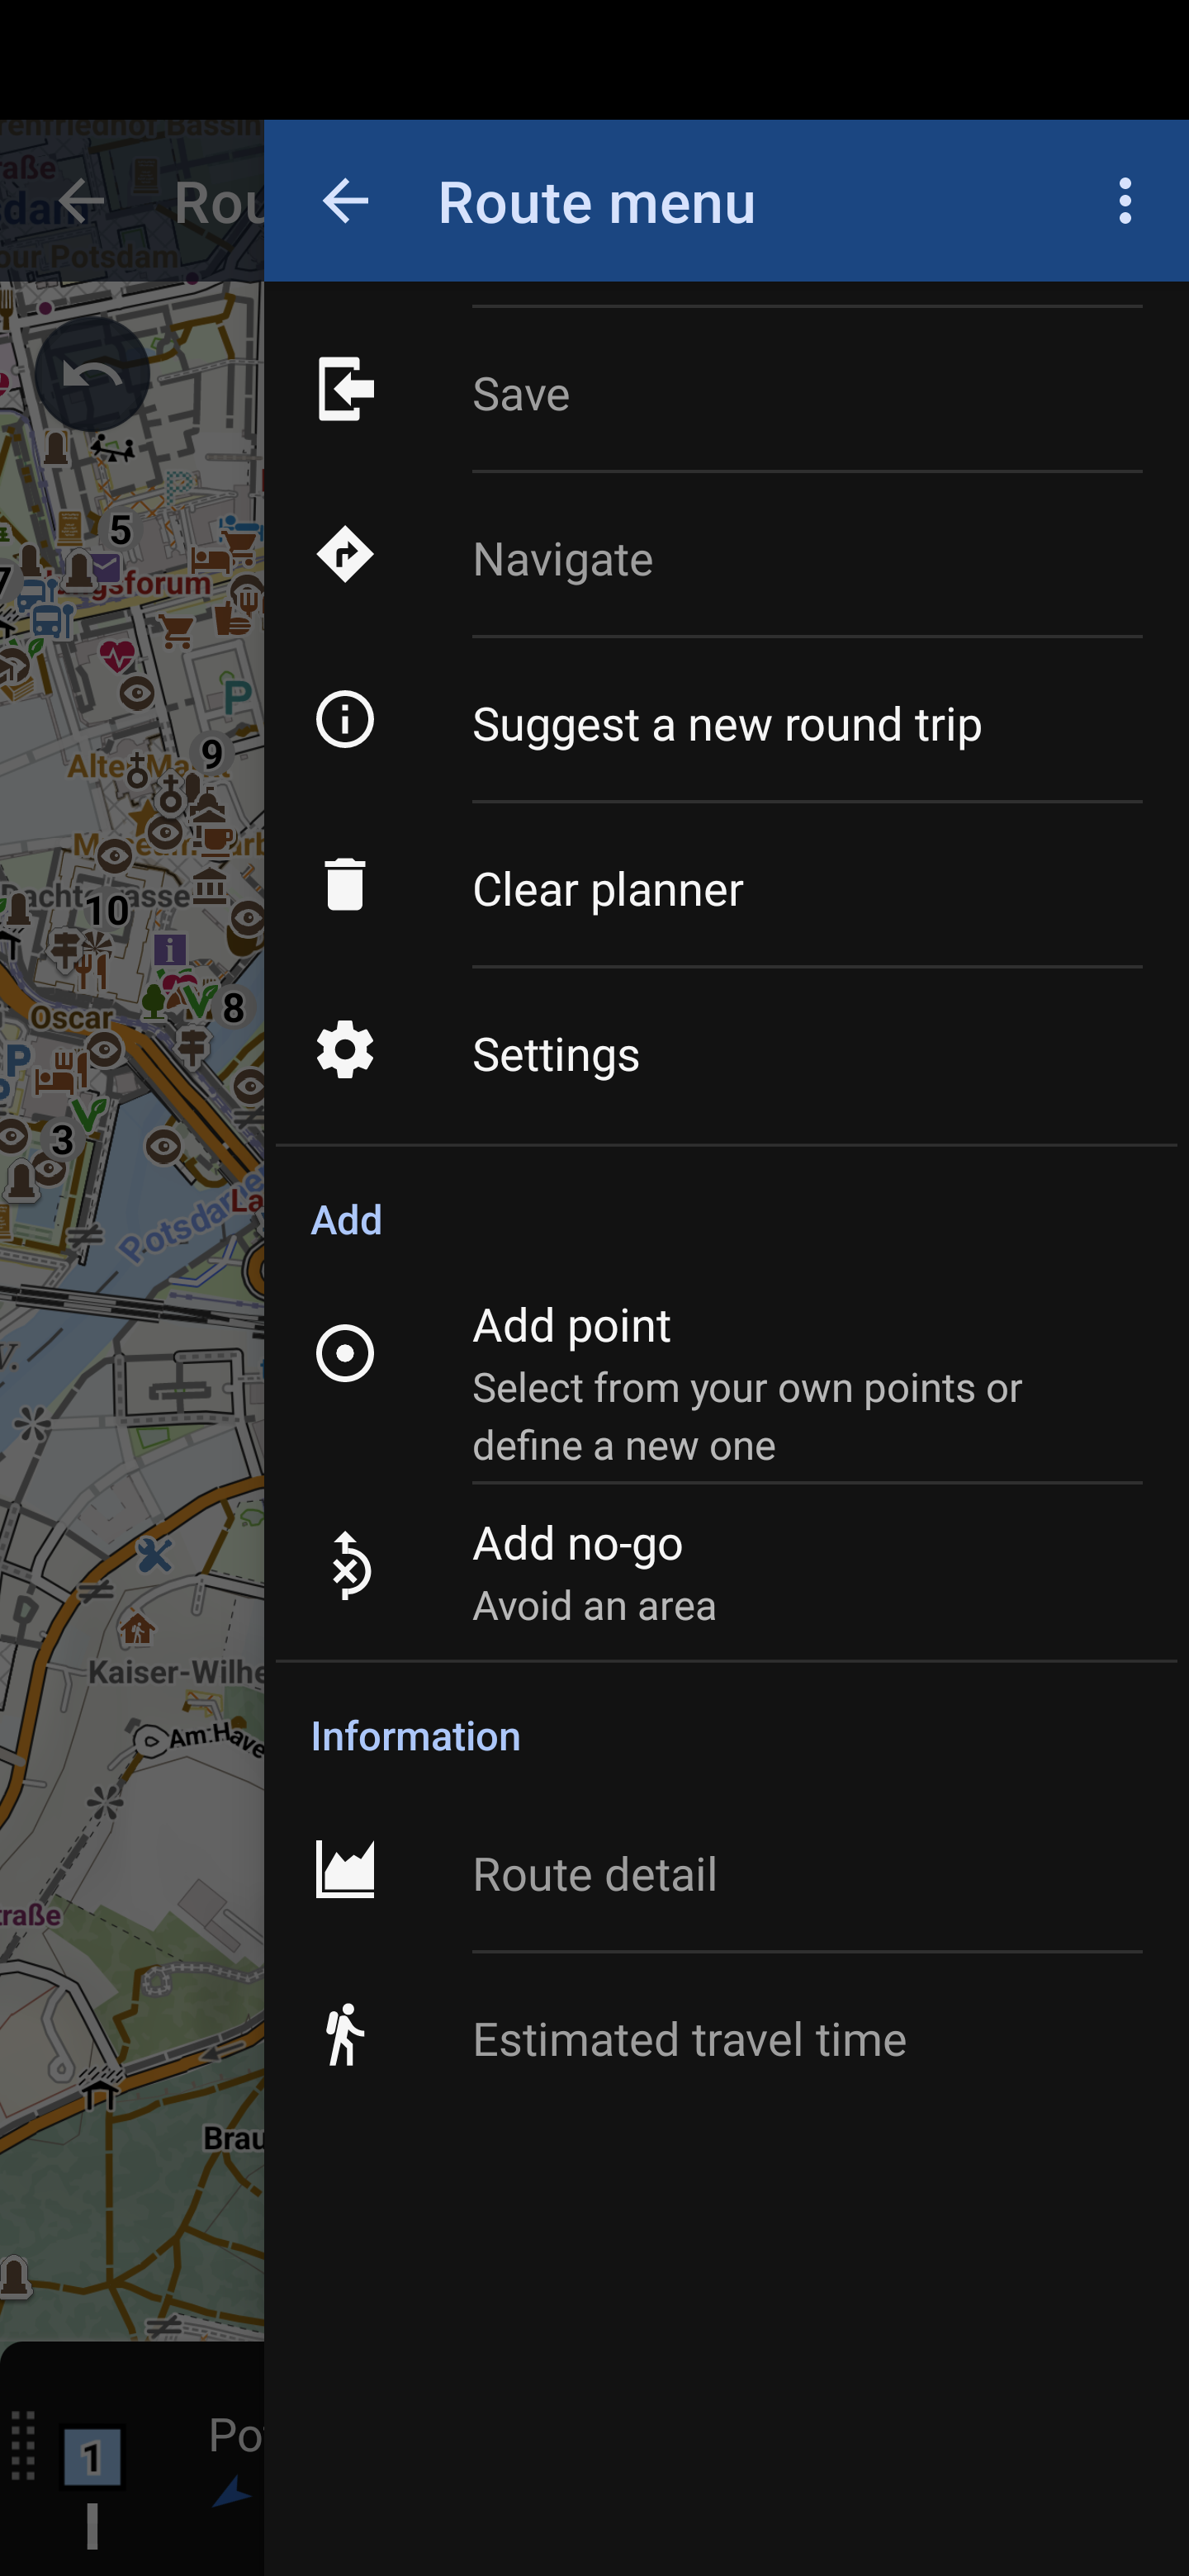Choose Clear planner menu entry
Screen dimensions: 1189x2576
[608, 890]
